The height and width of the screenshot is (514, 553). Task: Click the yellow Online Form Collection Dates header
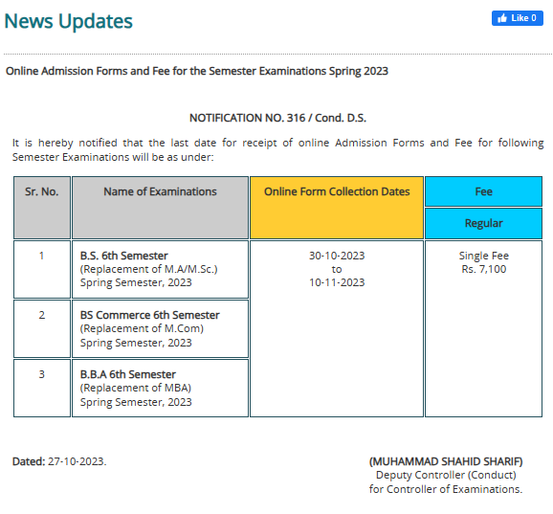pyautogui.click(x=337, y=208)
